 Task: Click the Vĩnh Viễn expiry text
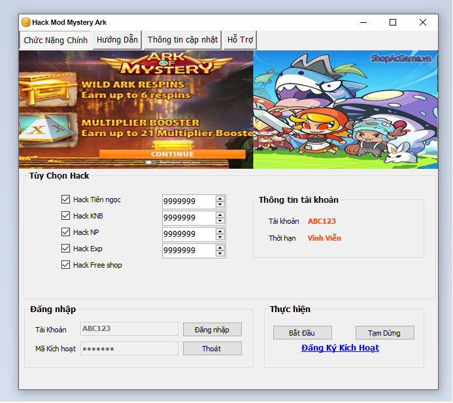(x=324, y=238)
